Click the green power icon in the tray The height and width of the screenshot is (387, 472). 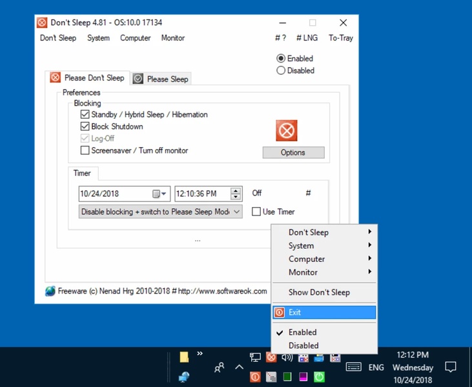[319, 376]
